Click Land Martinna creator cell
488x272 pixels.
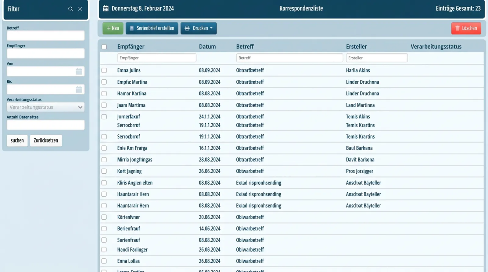click(x=361, y=105)
